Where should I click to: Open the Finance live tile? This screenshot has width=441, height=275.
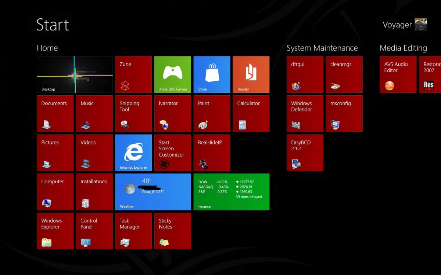point(232,192)
